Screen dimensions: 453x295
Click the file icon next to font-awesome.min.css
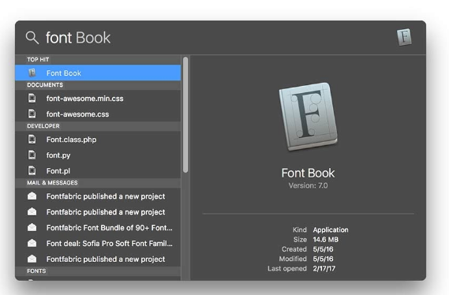(x=32, y=98)
